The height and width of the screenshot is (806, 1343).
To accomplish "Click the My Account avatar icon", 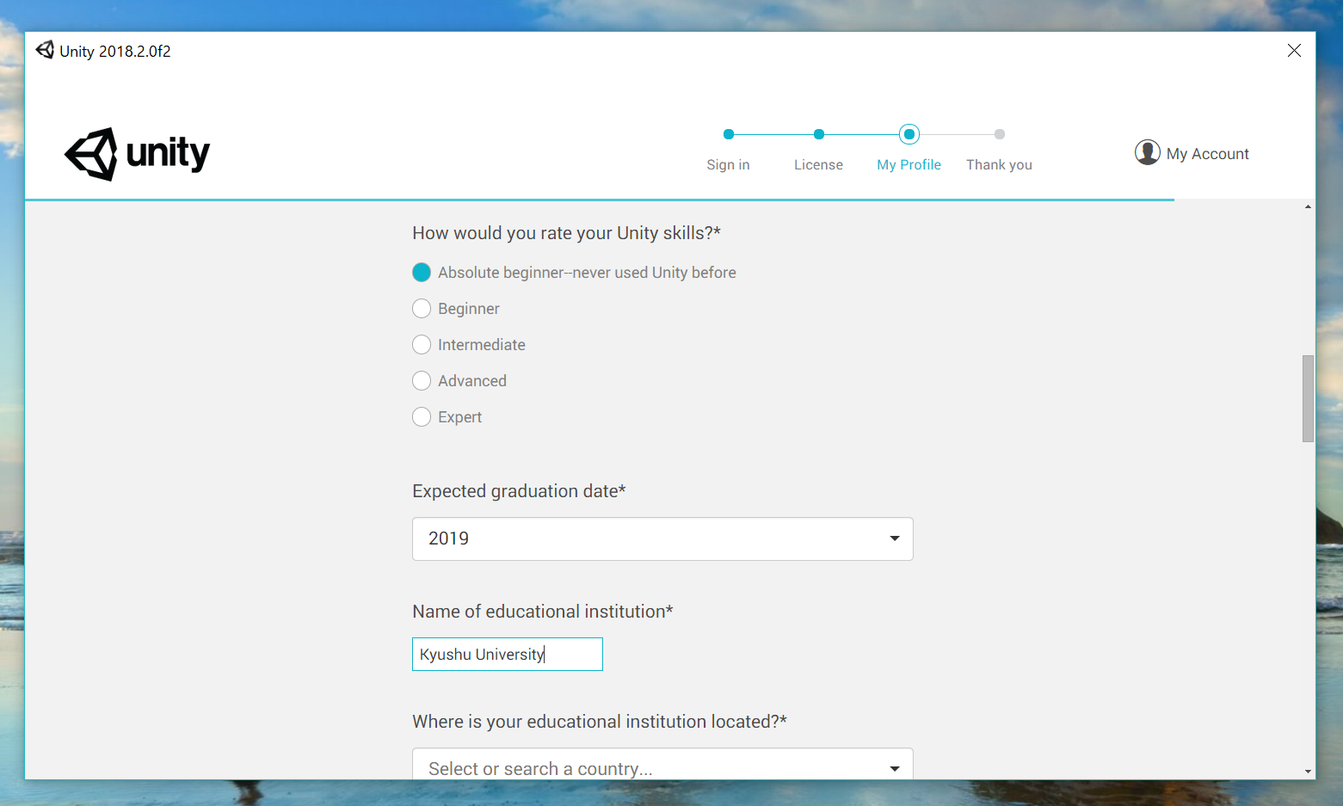I will click(1147, 152).
